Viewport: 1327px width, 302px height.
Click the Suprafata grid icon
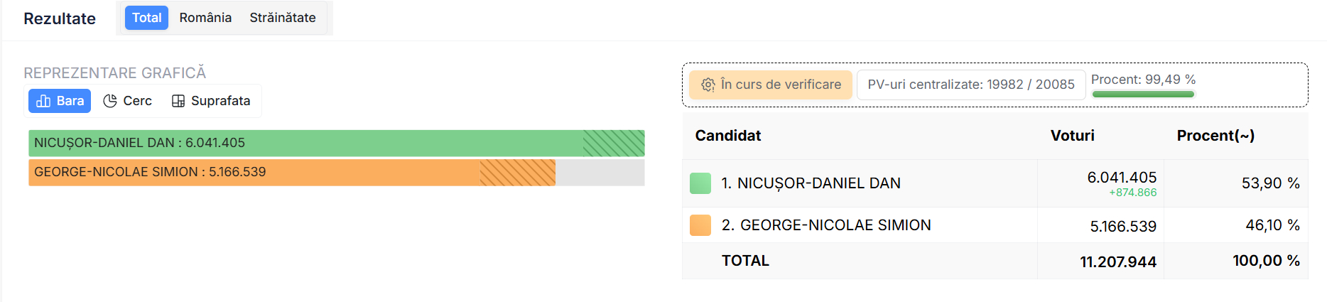pos(178,101)
